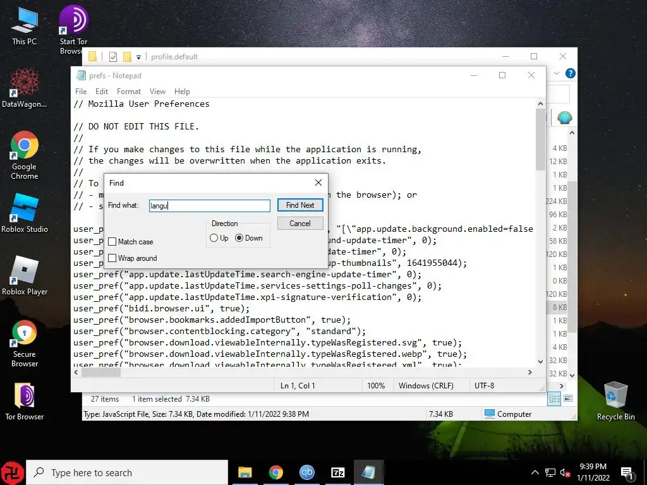
Task: Click Find Next button
Action: pos(300,205)
